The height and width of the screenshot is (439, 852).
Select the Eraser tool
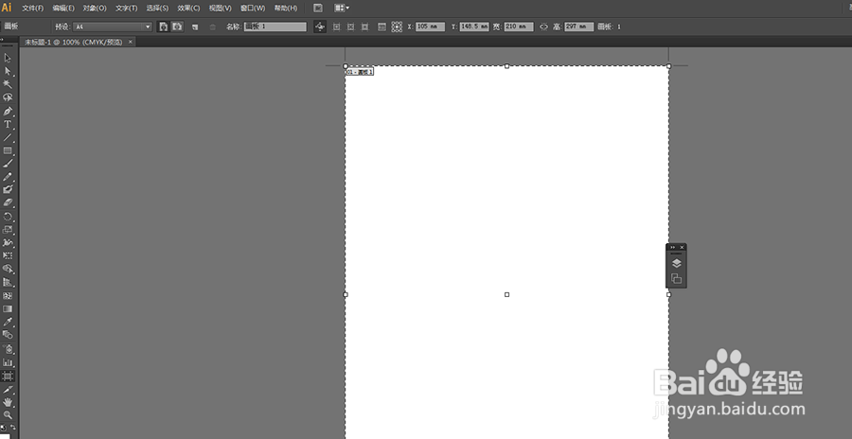[8, 202]
